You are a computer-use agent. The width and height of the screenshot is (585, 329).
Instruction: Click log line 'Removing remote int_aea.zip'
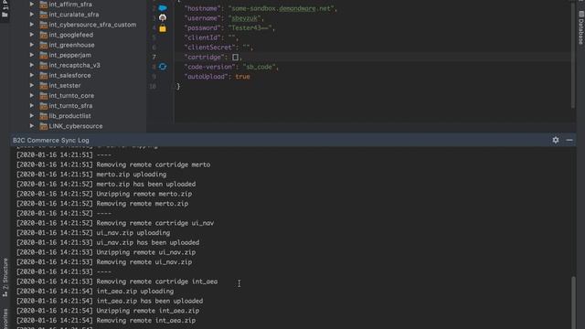(146, 320)
